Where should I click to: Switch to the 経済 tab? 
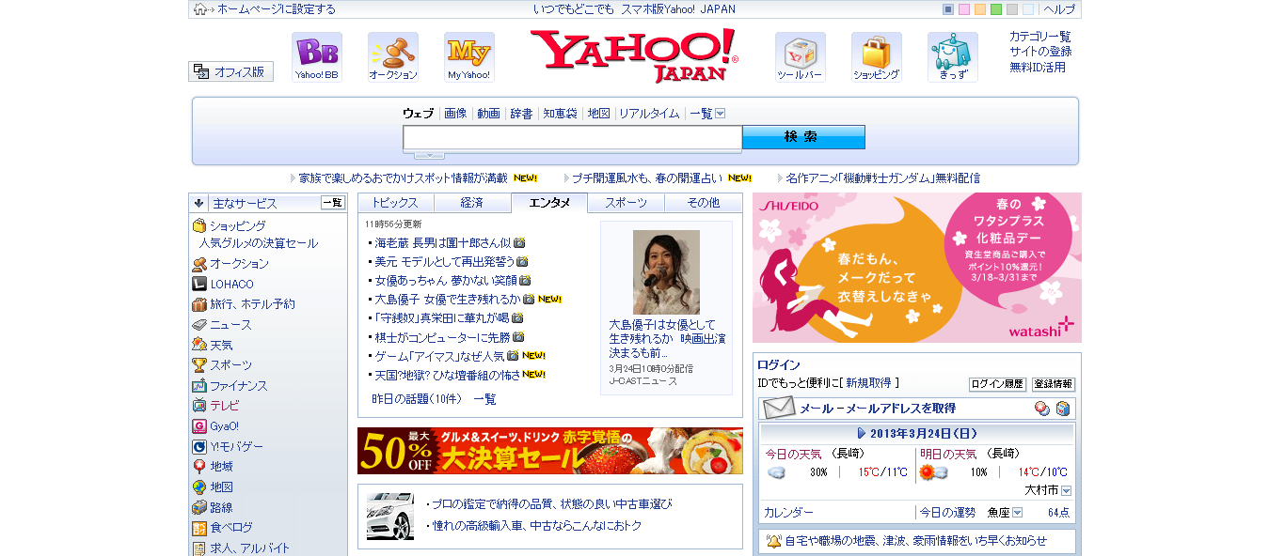coord(472,203)
